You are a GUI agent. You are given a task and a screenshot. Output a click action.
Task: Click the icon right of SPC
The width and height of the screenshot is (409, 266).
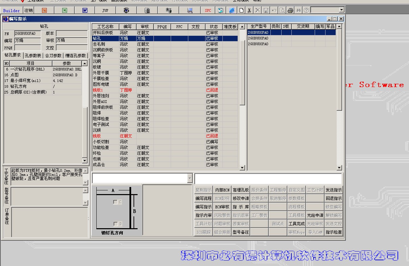[x=220, y=10]
